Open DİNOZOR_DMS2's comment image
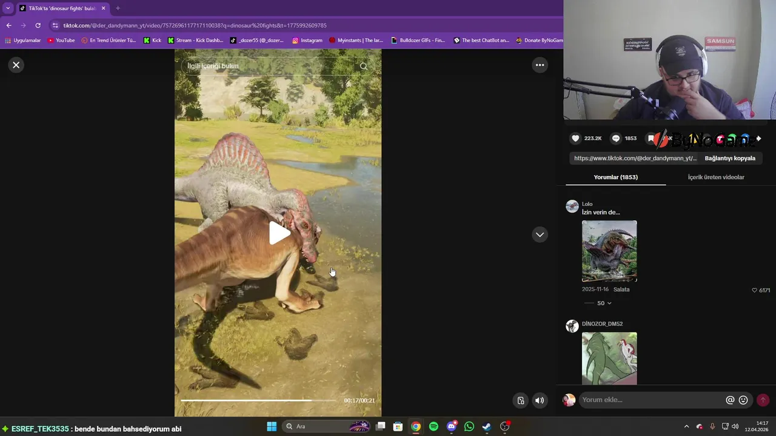This screenshot has width=776, height=436. [x=609, y=358]
